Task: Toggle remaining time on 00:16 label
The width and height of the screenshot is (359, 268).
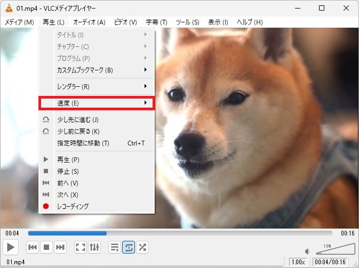Action: pyautogui.click(x=347, y=233)
